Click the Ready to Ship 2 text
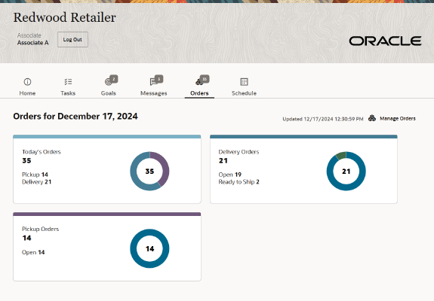434x301 pixels. 239,182
